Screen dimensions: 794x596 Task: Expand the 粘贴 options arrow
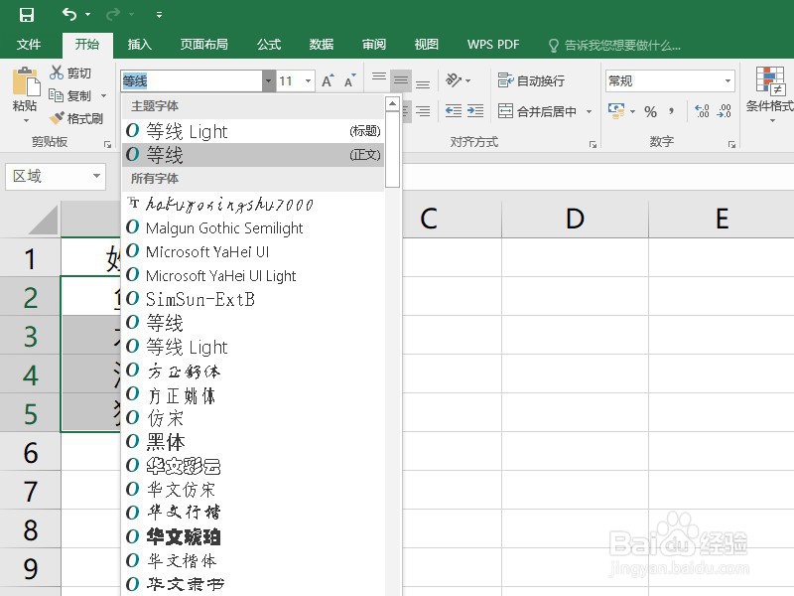(x=26, y=120)
